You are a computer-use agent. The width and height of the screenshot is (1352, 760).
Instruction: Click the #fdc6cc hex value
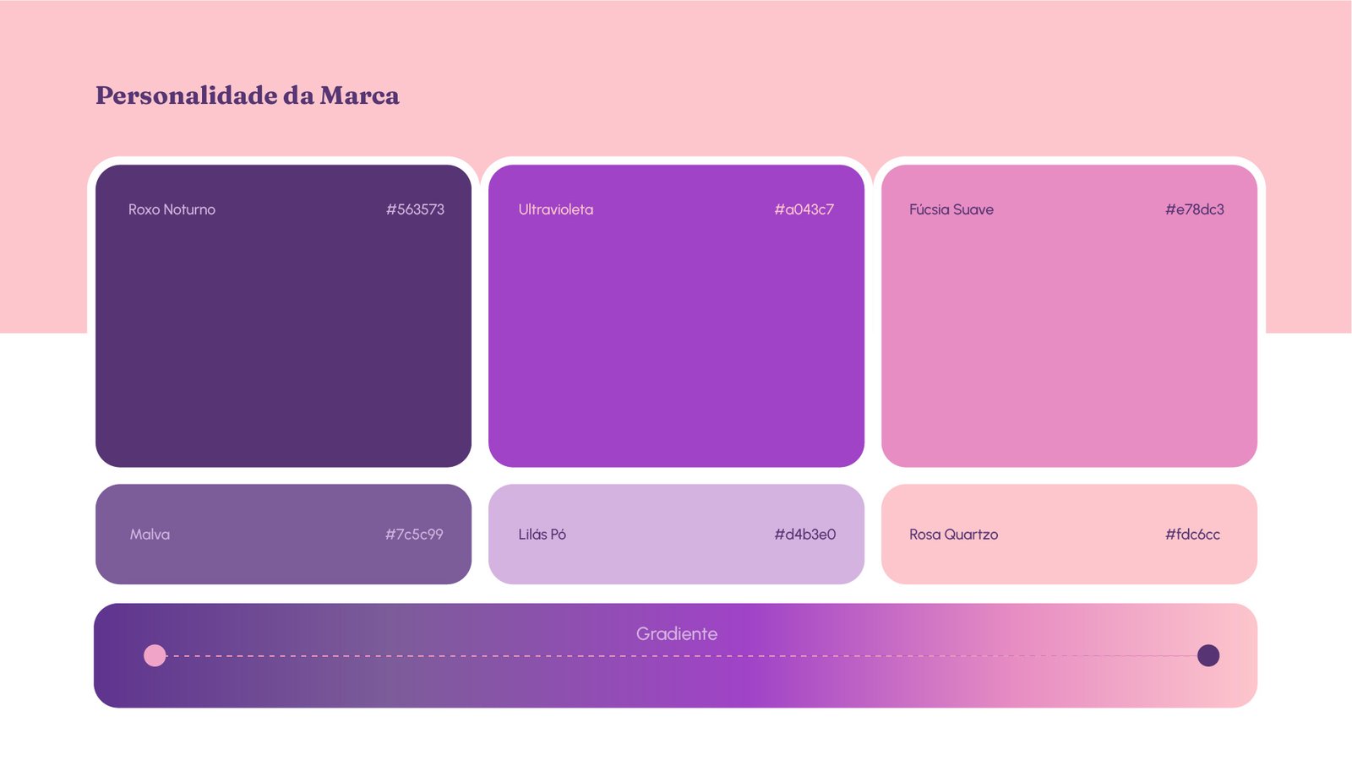1193,535
